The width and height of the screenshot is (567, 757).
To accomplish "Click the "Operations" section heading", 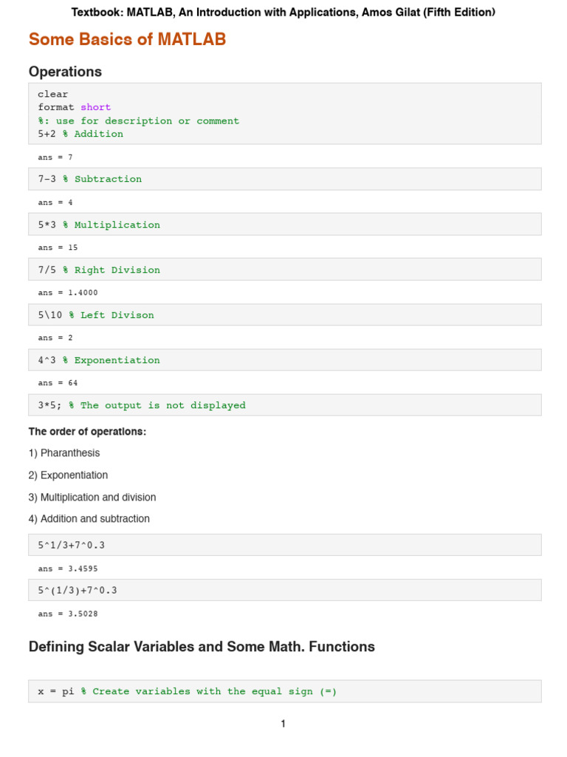I will coord(65,72).
